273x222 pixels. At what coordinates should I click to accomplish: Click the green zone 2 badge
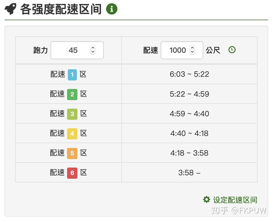point(72,94)
